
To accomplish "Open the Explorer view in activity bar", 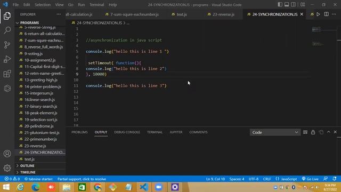I will point(7,16).
